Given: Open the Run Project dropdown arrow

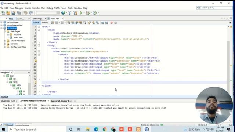Looking at the screenshot, I should tap(84, 13).
